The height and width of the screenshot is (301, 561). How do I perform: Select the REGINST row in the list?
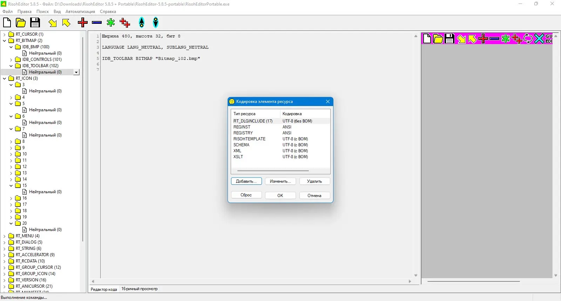click(280, 127)
